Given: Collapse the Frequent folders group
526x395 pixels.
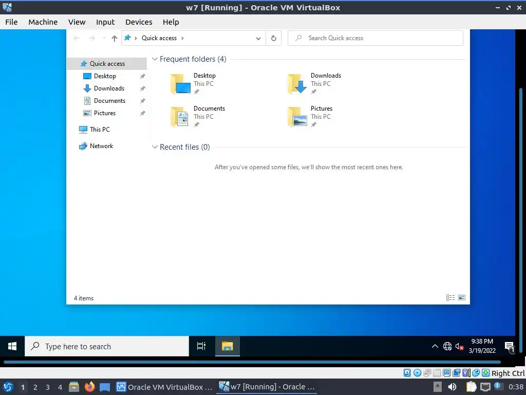Looking at the screenshot, I should (x=155, y=59).
